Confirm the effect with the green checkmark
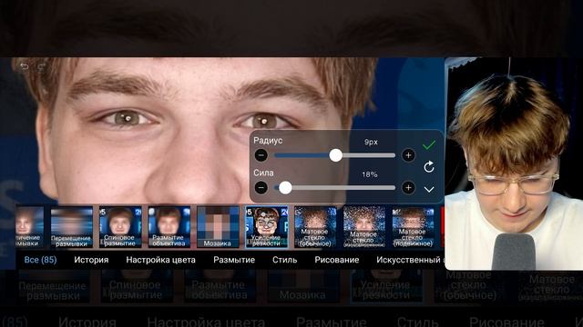 coord(429,145)
